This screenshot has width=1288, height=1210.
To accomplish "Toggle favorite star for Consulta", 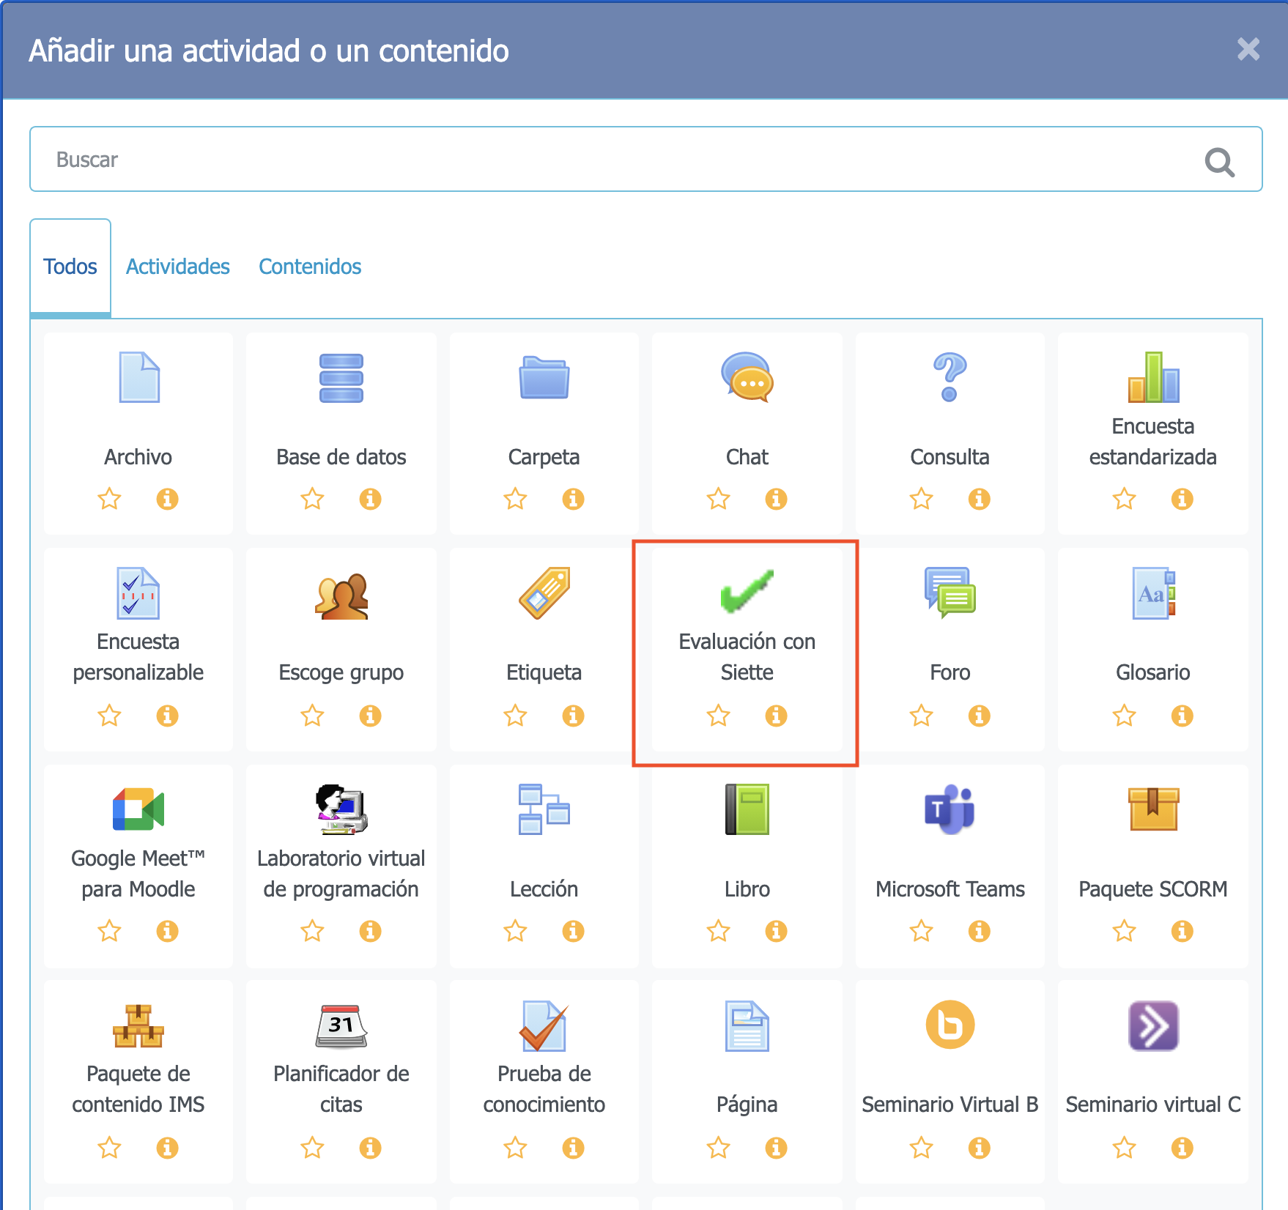I will [x=921, y=499].
